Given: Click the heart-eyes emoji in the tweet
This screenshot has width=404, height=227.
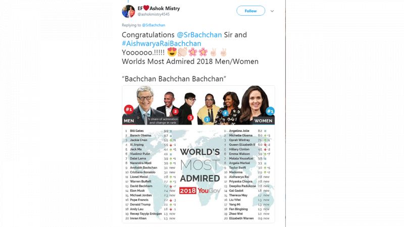Looking at the screenshot, I should click(x=171, y=52).
